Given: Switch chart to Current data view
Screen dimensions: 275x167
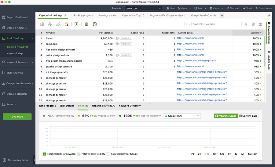Looking at the screenshot, I should 248,116.
